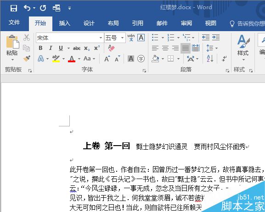Click the line spacing icon
Viewport: 265px width, 212px height.
210,48
